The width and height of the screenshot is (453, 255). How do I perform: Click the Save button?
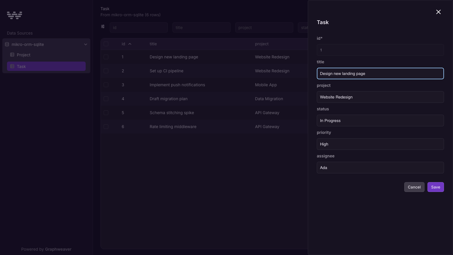point(436,187)
